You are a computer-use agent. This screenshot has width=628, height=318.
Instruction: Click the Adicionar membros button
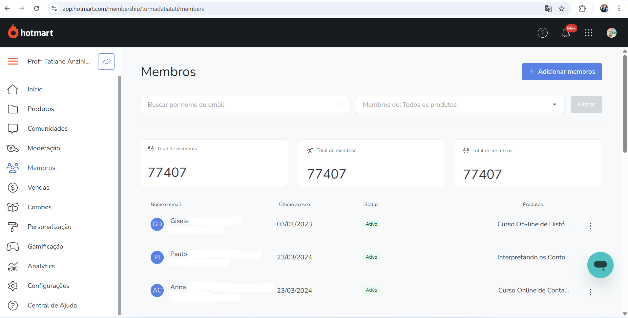(562, 72)
